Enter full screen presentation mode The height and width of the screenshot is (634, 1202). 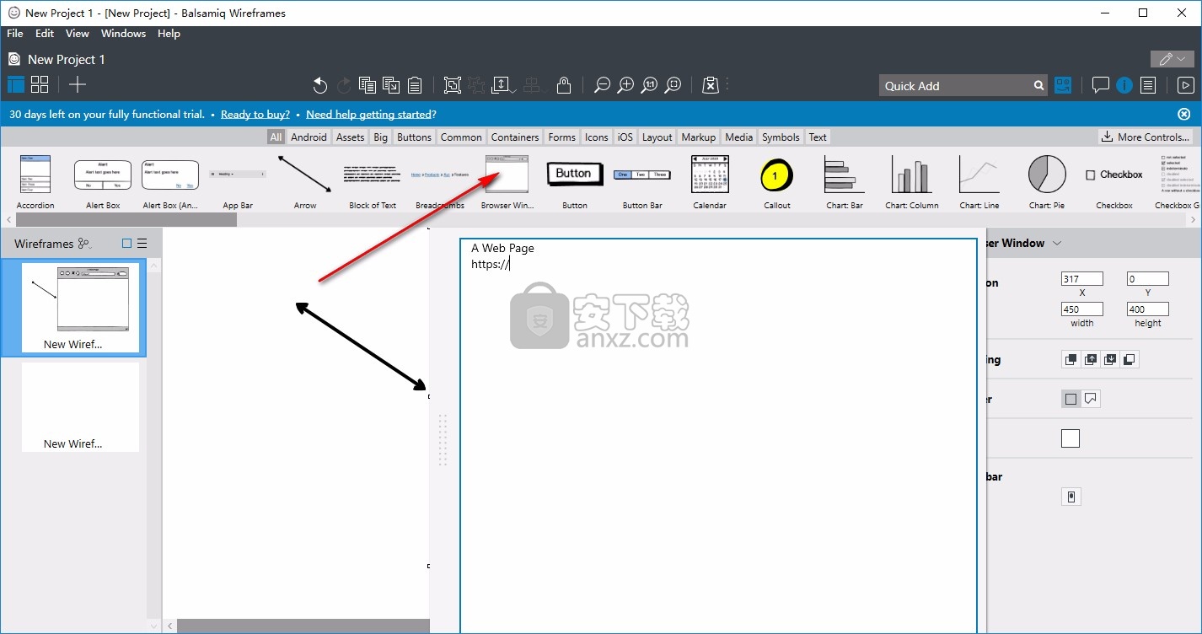1185,85
